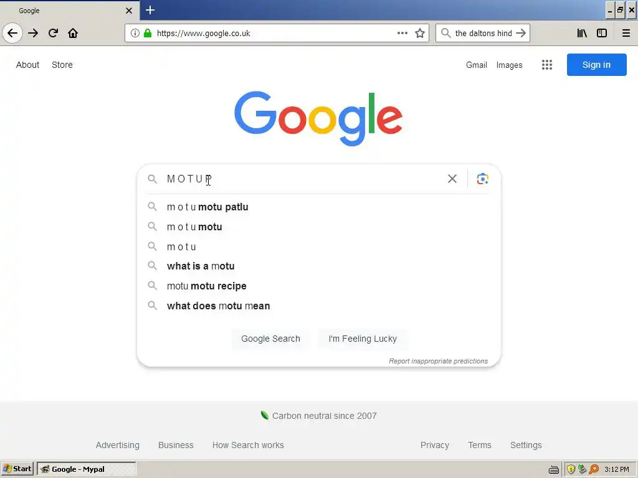
Task: Open the Advertising footer link
Action: [118, 445]
